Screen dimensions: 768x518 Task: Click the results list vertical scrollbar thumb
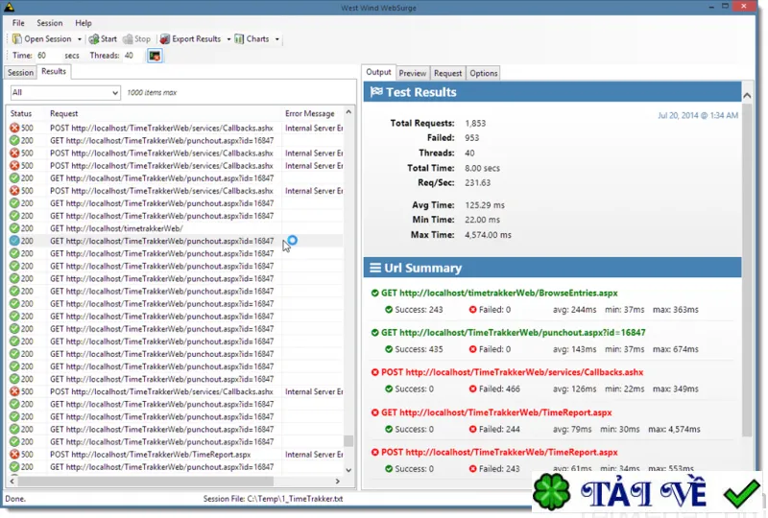[348, 440]
